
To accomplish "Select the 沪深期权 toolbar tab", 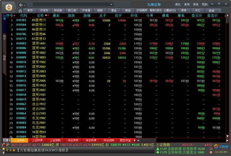I will point(142,10).
